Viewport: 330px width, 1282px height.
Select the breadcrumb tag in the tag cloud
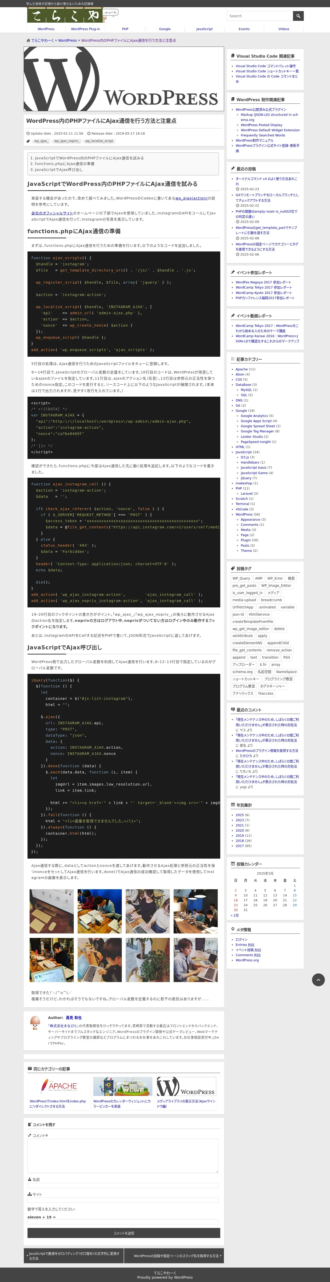pyautogui.click(x=271, y=600)
